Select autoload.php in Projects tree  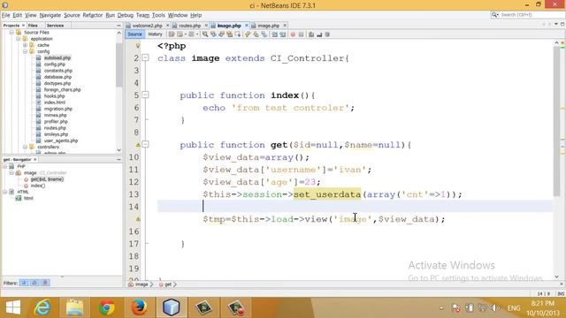click(57, 58)
